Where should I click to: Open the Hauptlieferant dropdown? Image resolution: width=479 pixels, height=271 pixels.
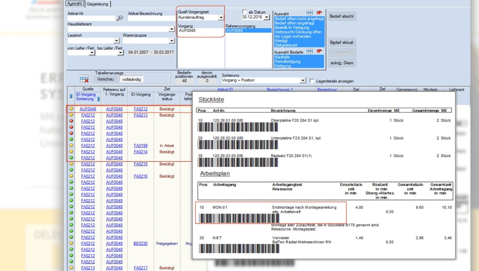coord(172,29)
